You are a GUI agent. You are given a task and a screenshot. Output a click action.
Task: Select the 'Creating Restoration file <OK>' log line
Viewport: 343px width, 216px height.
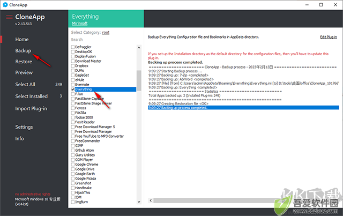tap(178, 103)
